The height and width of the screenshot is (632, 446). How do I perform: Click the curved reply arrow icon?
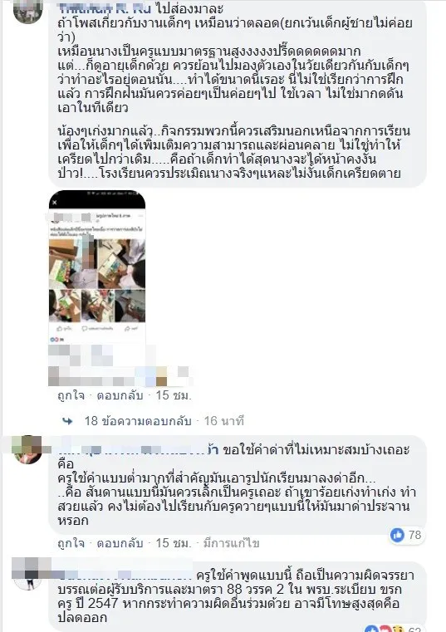pyautogui.click(x=68, y=421)
